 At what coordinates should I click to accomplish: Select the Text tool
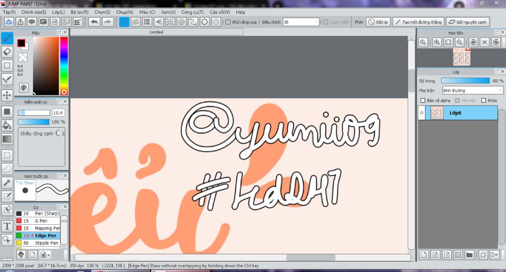(7, 226)
